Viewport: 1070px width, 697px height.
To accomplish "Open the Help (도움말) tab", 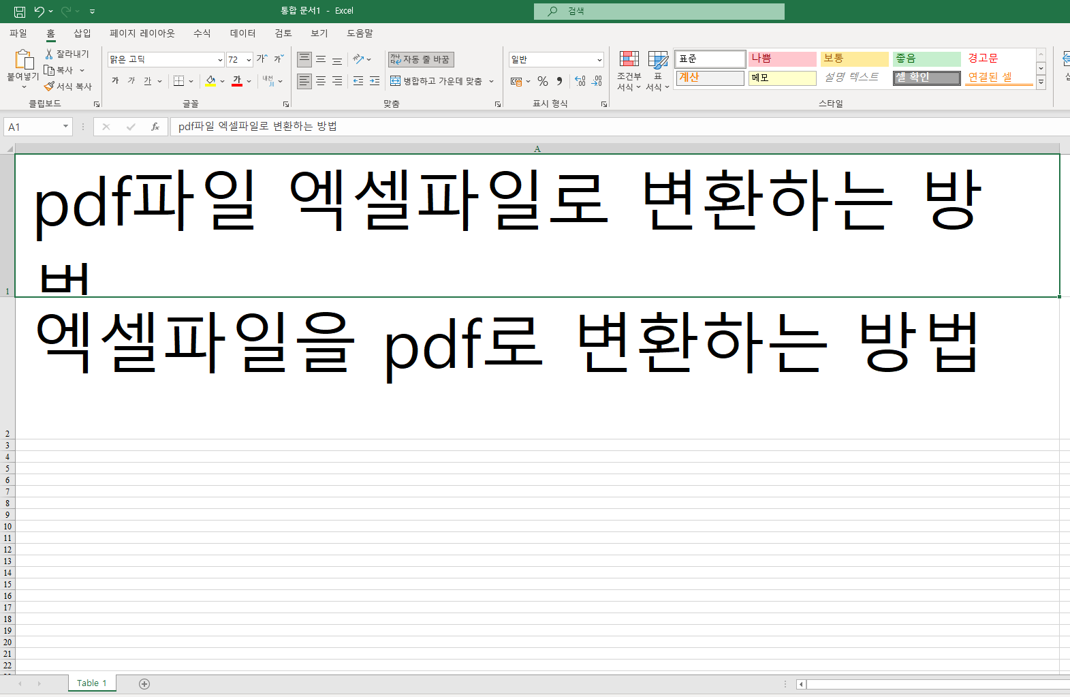I will [360, 33].
